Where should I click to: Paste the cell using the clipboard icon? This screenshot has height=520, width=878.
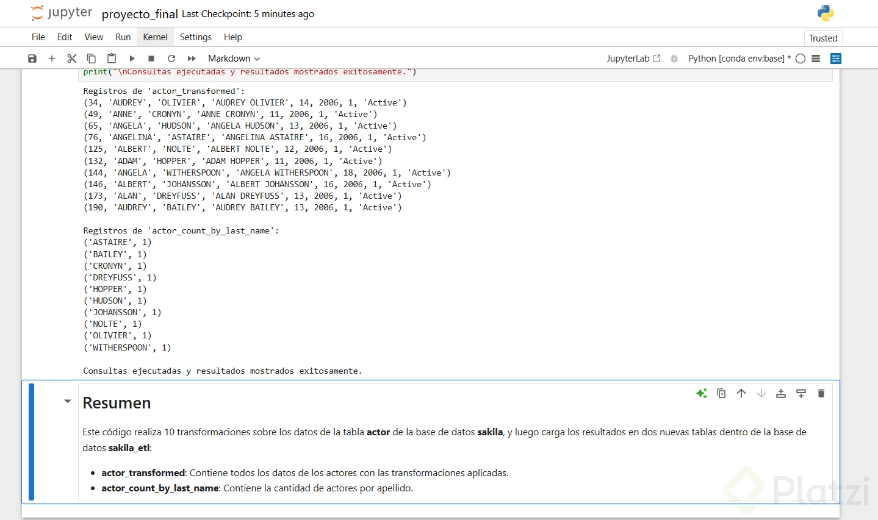[112, 59]
